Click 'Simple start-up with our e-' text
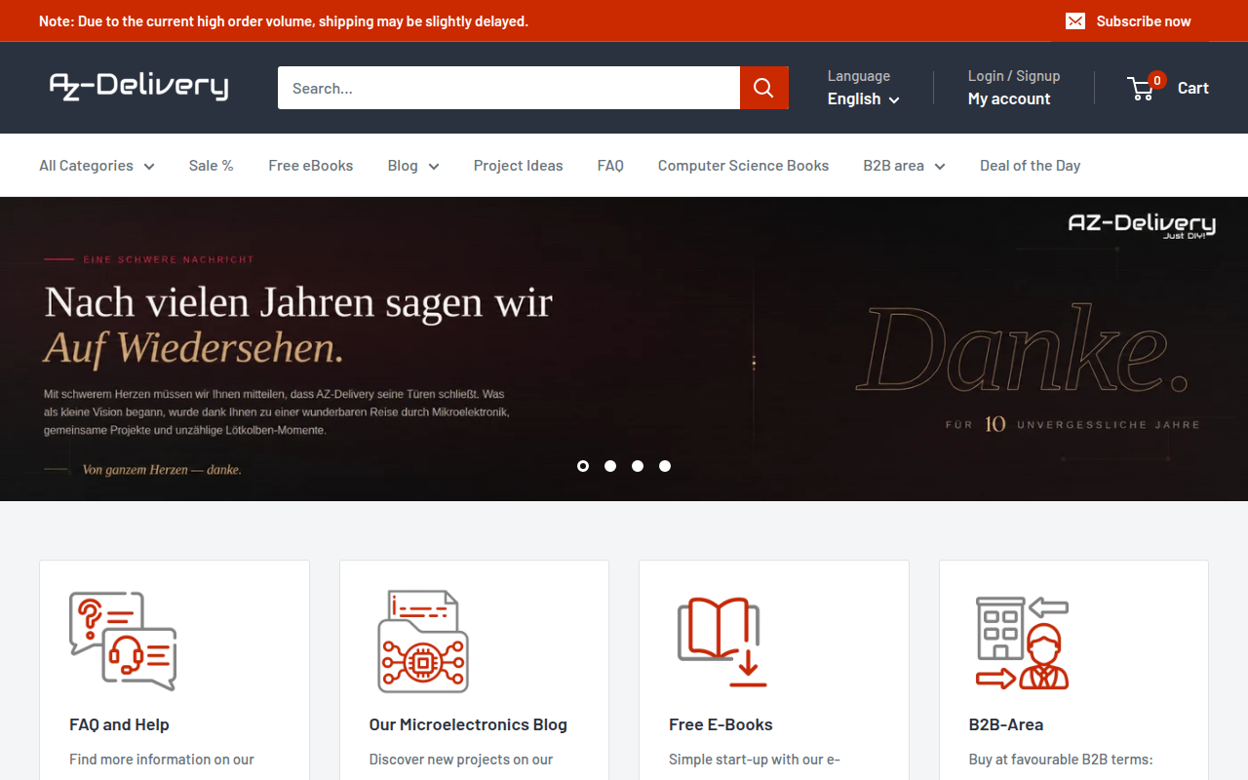 click(755, 760)
